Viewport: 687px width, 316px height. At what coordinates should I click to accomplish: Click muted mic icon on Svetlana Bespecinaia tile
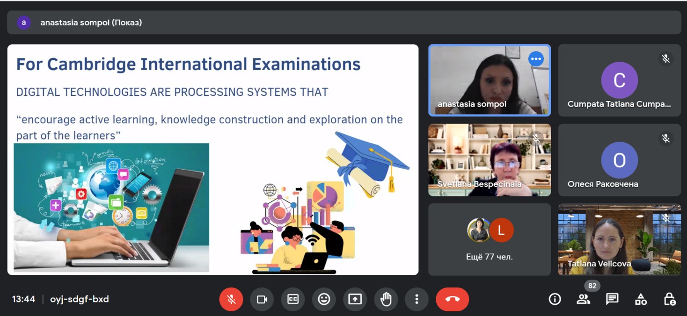coord(536,138)
